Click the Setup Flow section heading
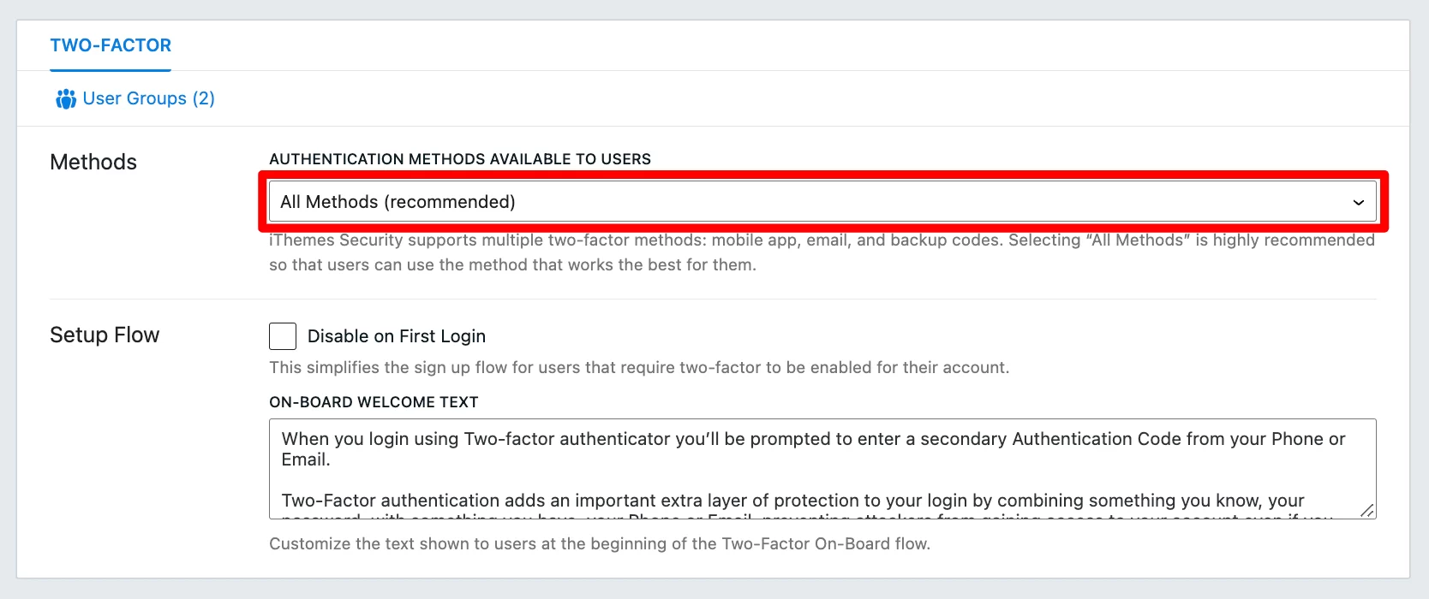 [x=105, y=335]
